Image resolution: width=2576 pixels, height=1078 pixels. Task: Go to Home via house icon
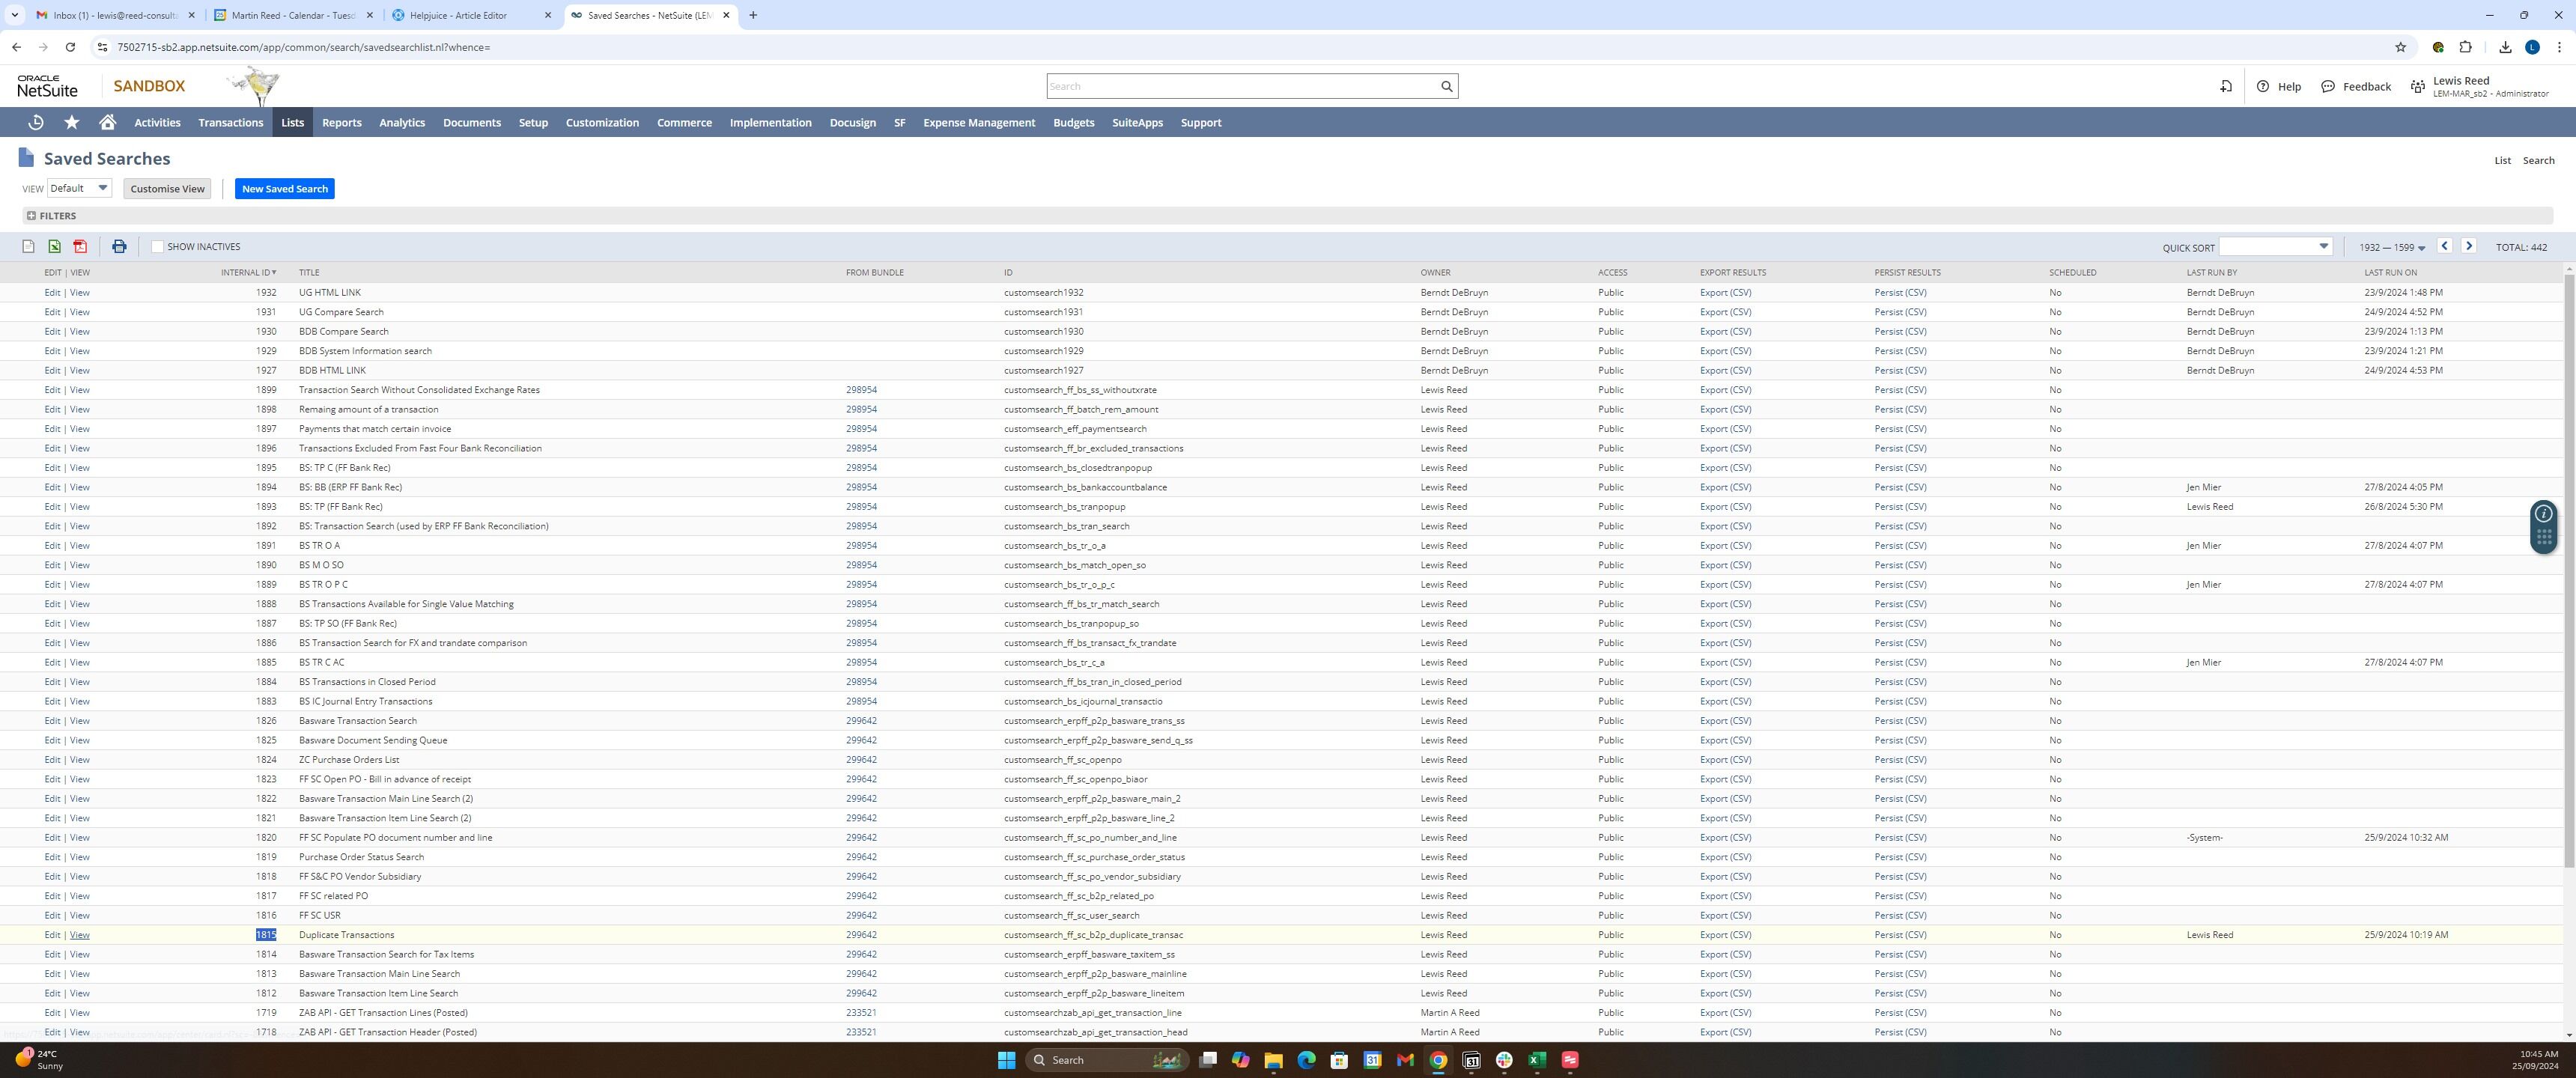point(107,122)
